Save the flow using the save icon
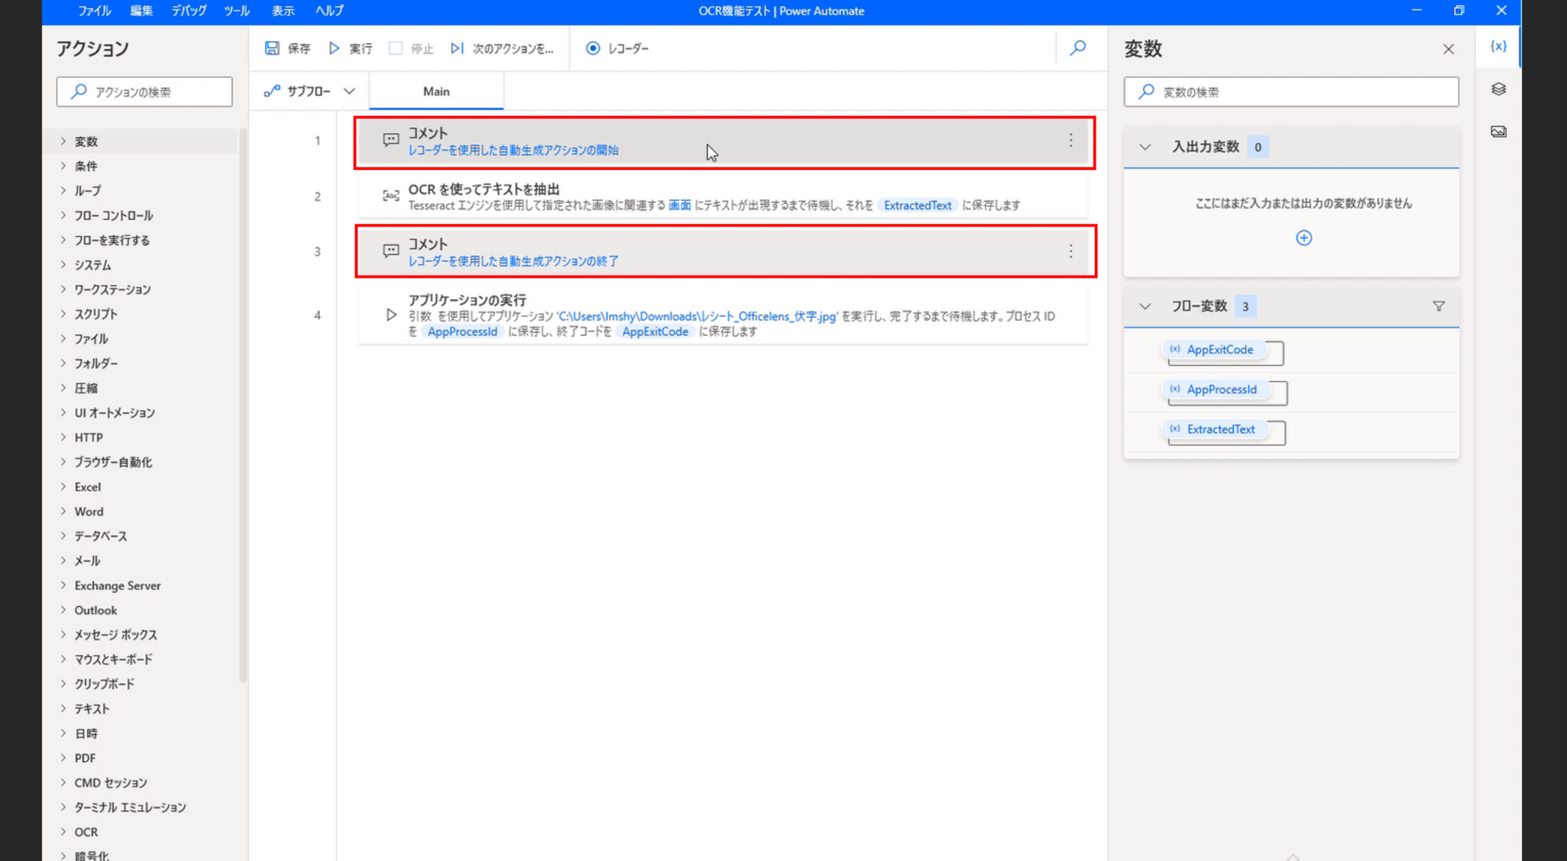Viewport: 1567px width, 861px height. (272, 48)
